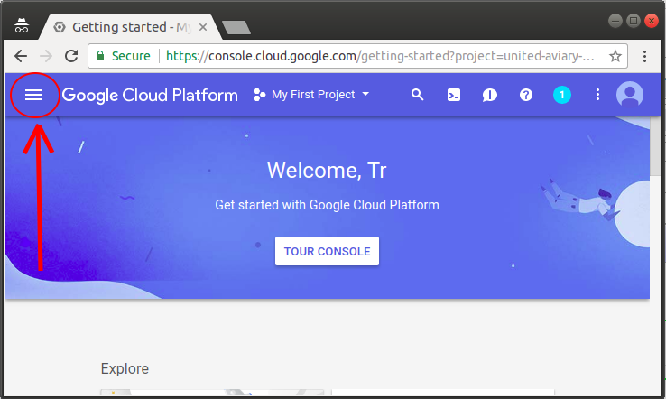View the notifications badge showing 1

tap(562, 95)
